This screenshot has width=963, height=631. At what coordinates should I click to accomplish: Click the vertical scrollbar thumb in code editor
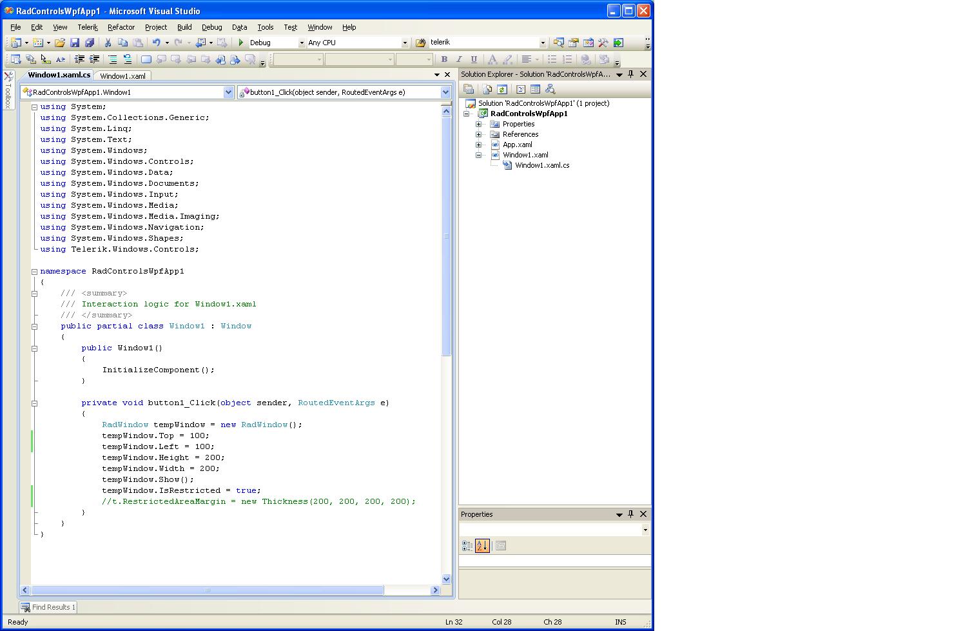[x=446, y=236]
